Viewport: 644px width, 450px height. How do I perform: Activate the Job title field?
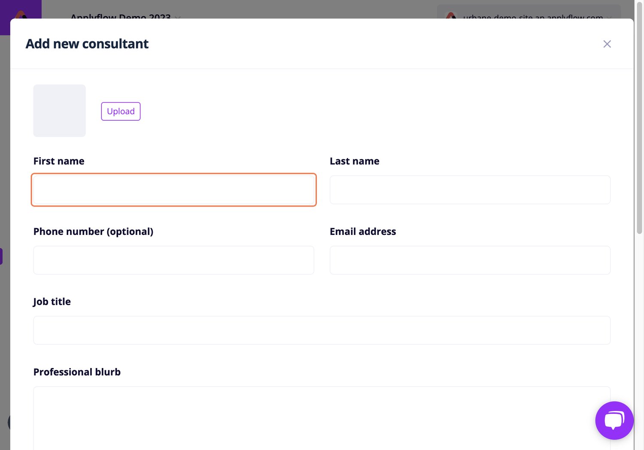click(322, 330)
